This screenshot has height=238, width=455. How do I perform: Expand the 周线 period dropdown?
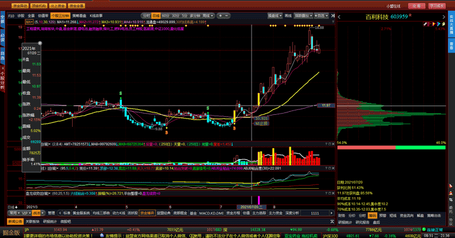click(208, 16)
